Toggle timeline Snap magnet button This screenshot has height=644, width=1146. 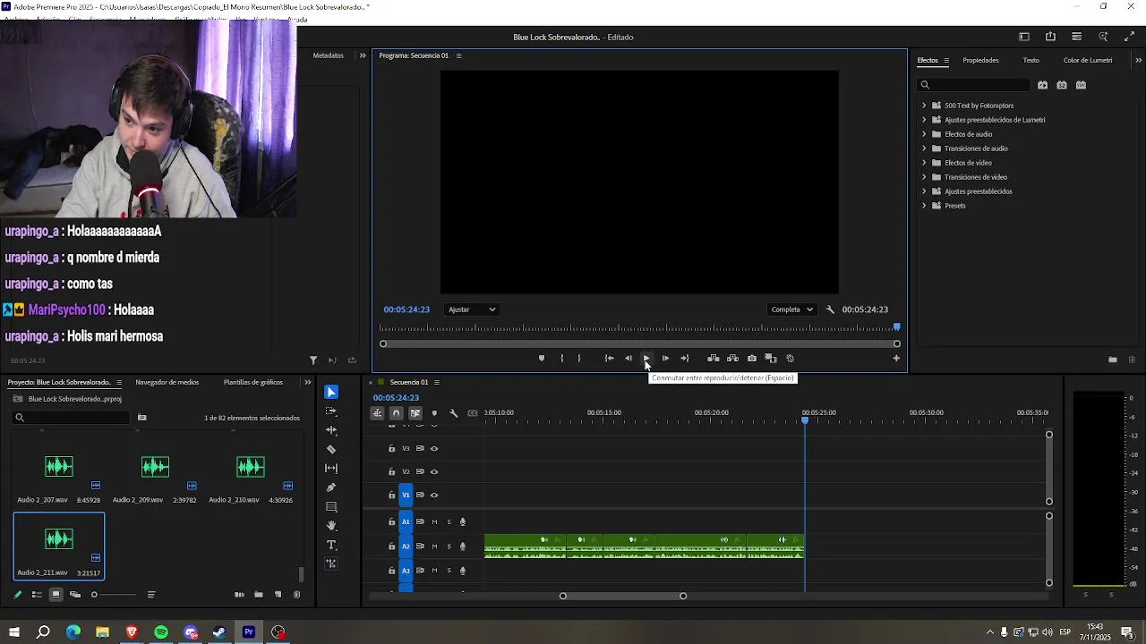coord(396,413)
